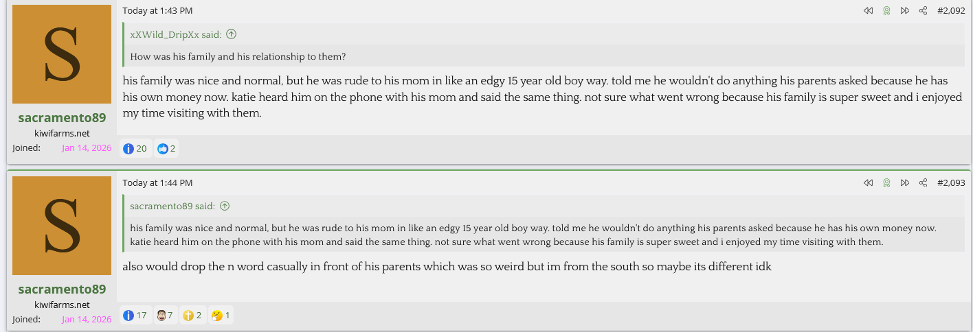The image size is (973, 332).
Task: Click the 'Today at 1:43 PM' timestamp
Action: (157, 11)
